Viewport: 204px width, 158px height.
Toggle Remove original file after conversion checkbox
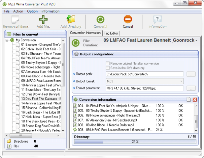coord(108,63)
